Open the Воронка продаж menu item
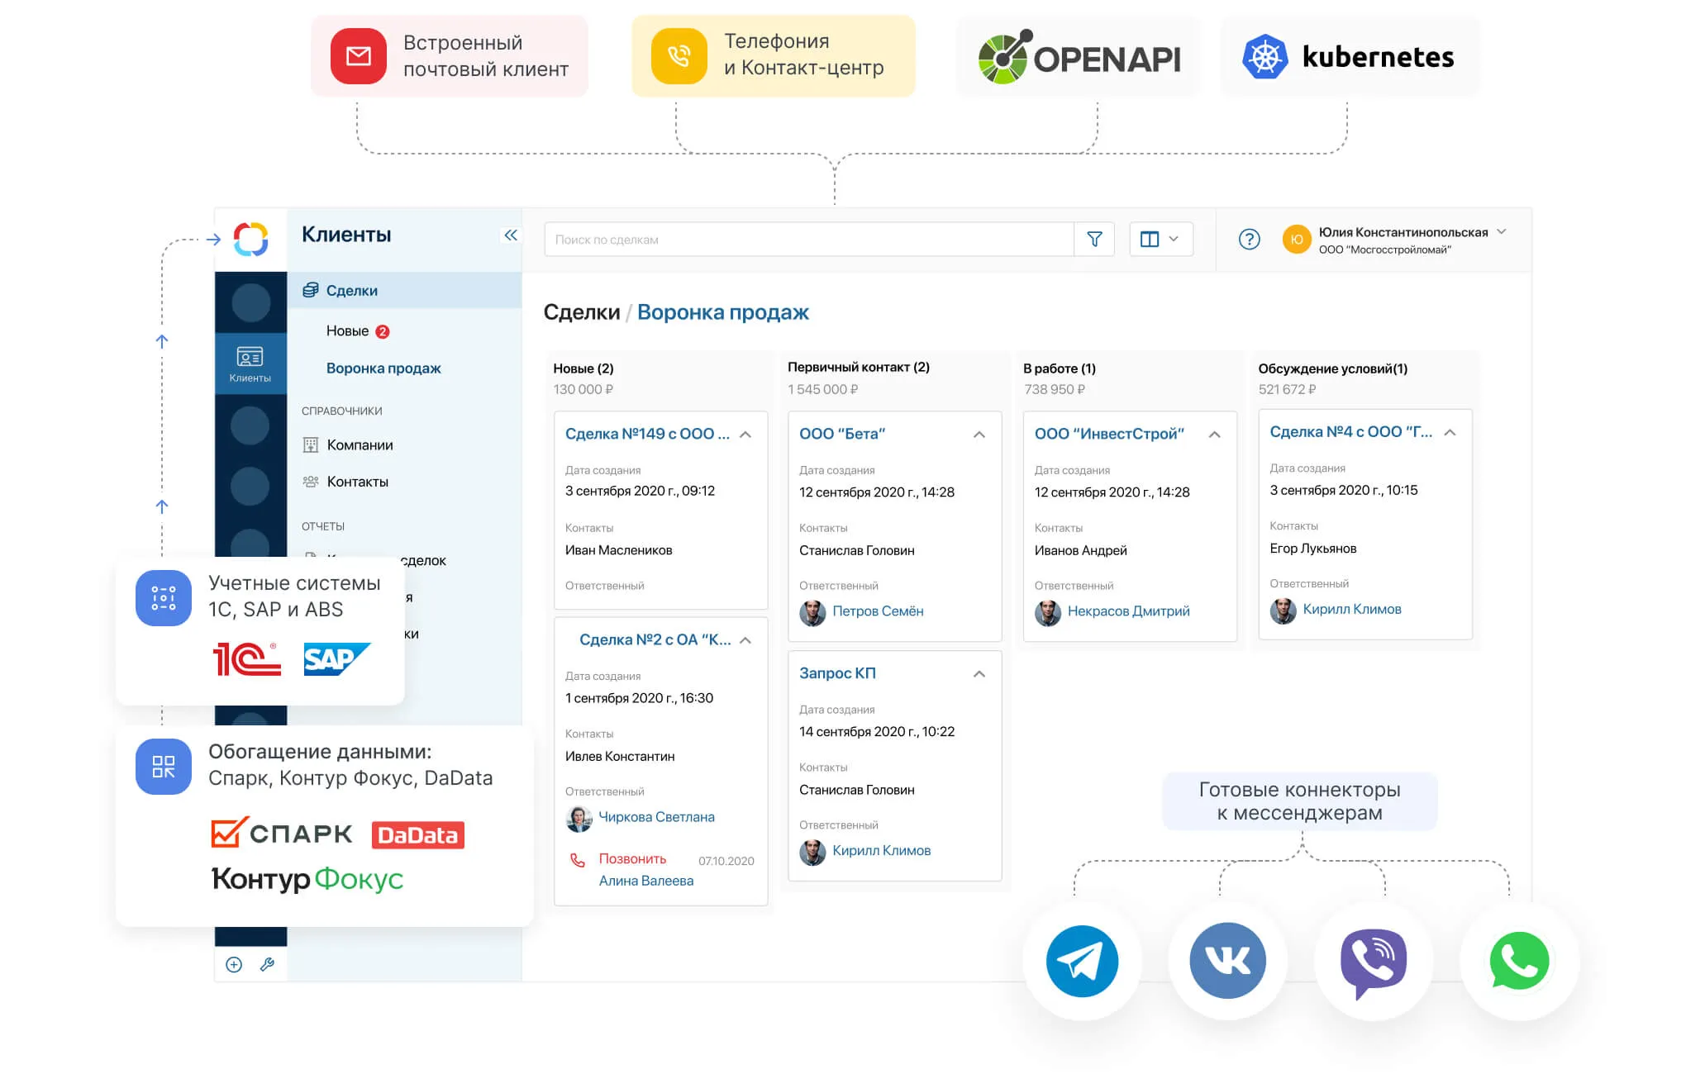This screenshot has width=1686, height=1074. [x=383, y=368]
